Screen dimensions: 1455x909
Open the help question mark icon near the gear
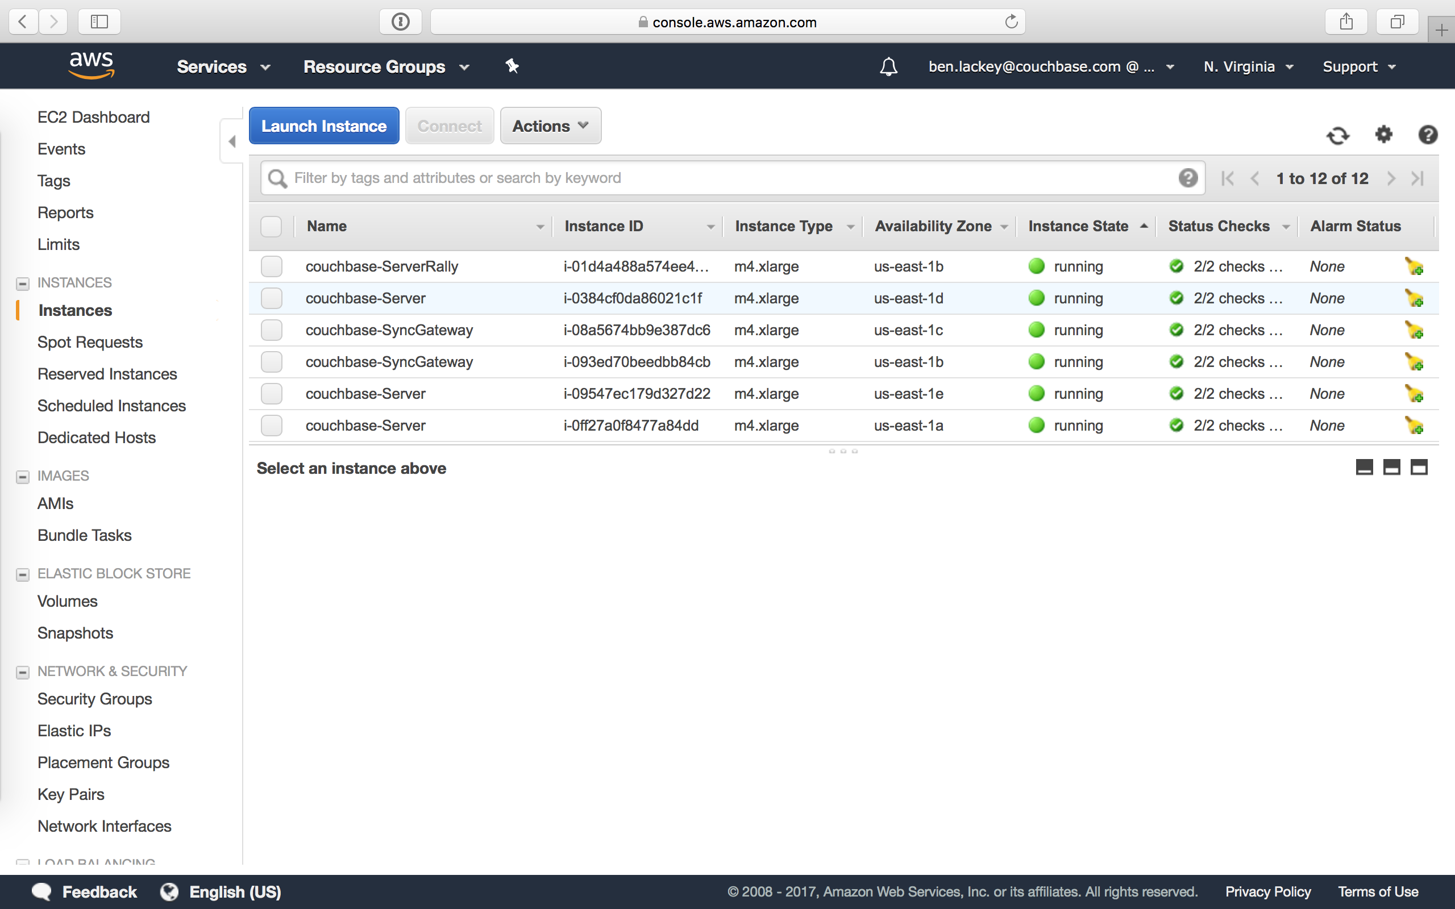1427,135
